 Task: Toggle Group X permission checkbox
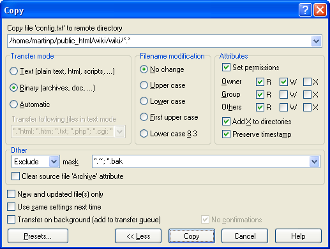click(x=307, y=95)
